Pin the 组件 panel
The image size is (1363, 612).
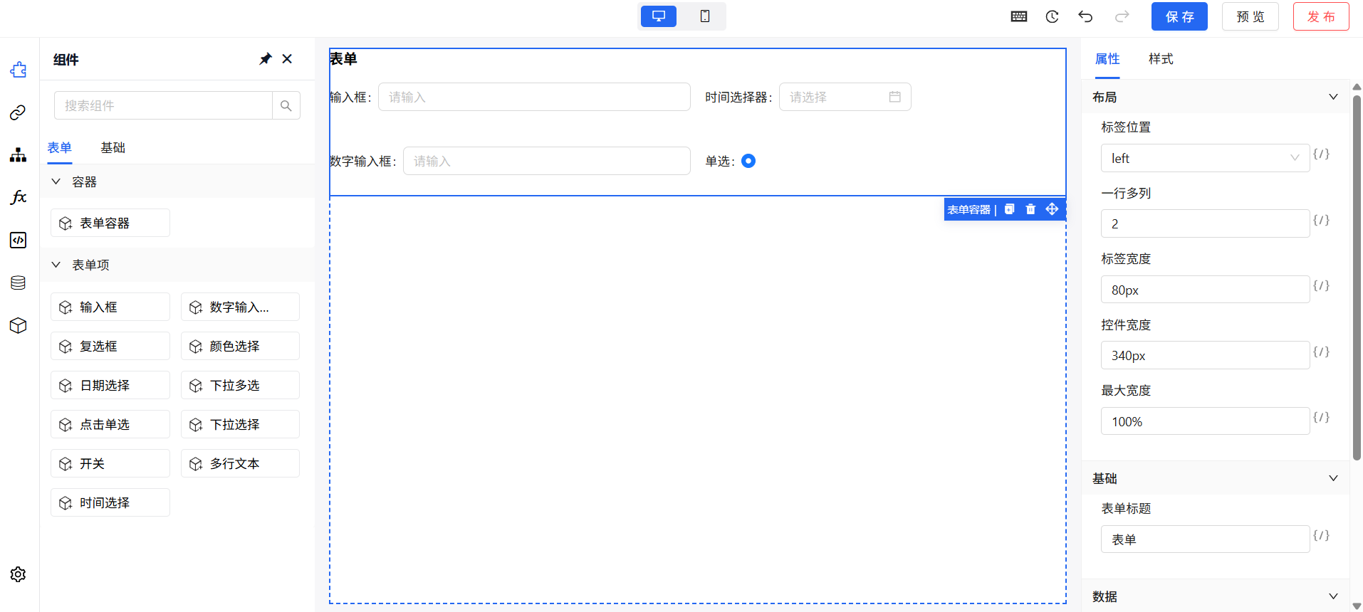tap(265, 59)
